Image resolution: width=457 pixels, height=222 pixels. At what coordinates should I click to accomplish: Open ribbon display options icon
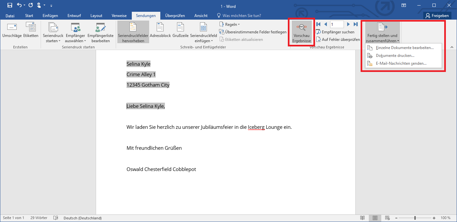(404, 5)
